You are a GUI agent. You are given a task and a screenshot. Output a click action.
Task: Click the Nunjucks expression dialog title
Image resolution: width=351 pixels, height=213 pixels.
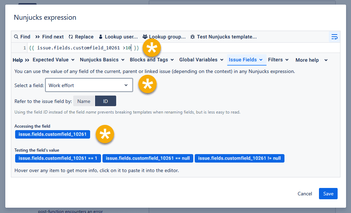click(x=45, y=18)
